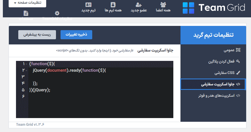Click the ذخیره تغییرات save button

pyautogui.click(x=76, y=34)
